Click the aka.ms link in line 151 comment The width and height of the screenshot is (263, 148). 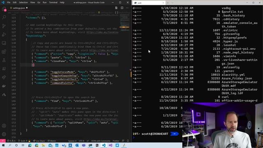click(x=101, y=119)
